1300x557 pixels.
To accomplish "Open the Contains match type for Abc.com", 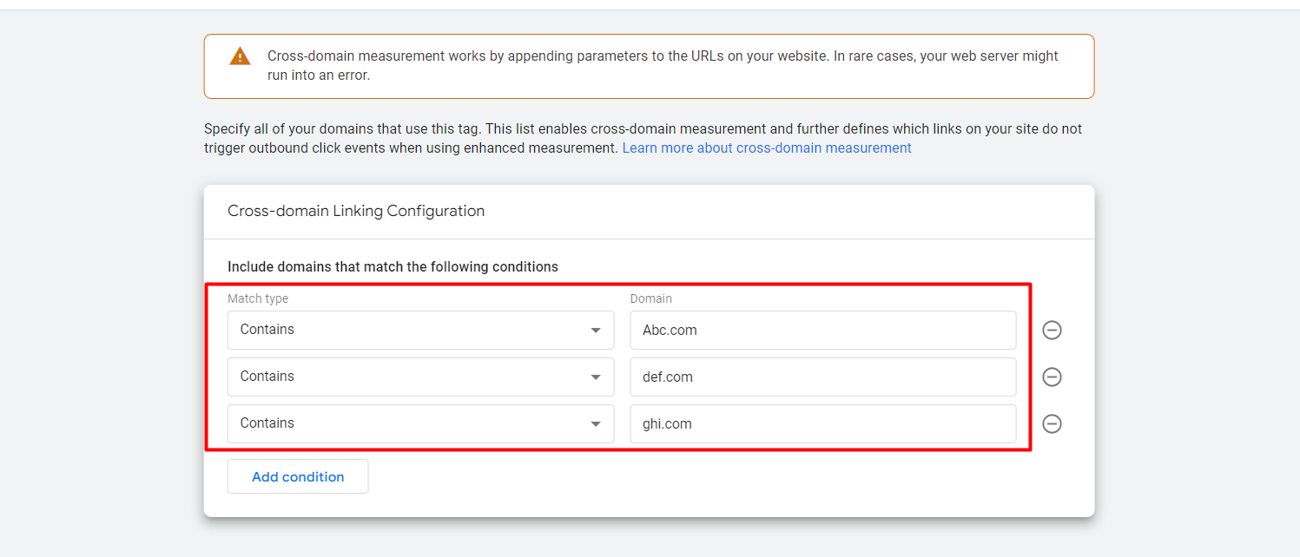I will (x=408, y=330).
